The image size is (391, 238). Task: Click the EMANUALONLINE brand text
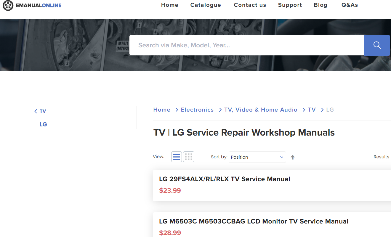click(x=39, y=5)
